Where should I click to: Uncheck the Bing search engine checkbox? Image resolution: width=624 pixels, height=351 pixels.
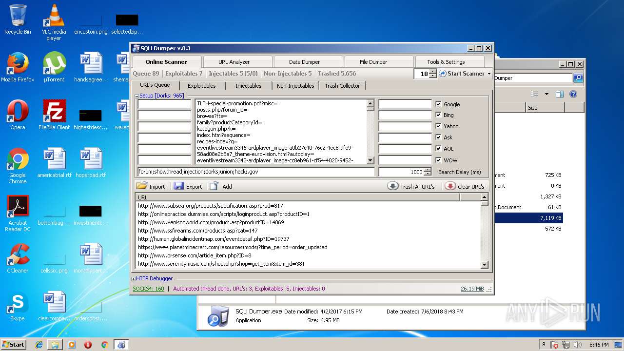[438, 115]
